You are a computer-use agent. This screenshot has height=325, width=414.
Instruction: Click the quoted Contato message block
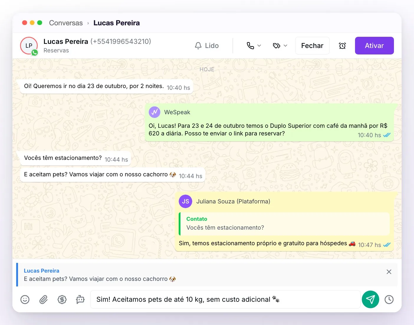pyautogui.click(x=284, y=224)
